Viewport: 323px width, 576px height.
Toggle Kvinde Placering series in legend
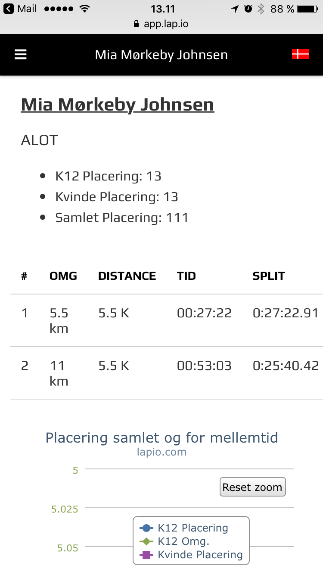(192, 555)
